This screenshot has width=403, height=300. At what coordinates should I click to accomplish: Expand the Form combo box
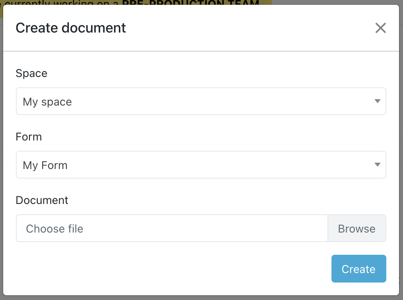click(201, 165)
